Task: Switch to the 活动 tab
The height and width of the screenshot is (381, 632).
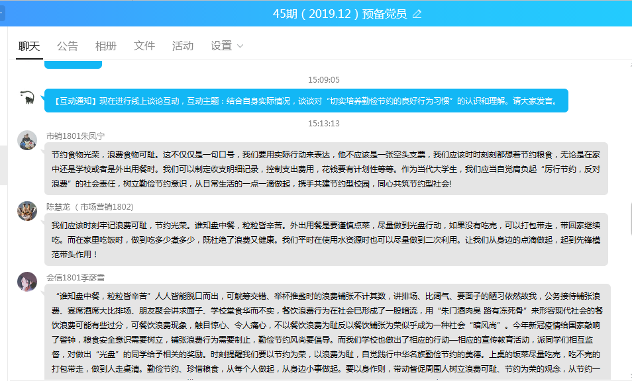Action: coord(183,46)
